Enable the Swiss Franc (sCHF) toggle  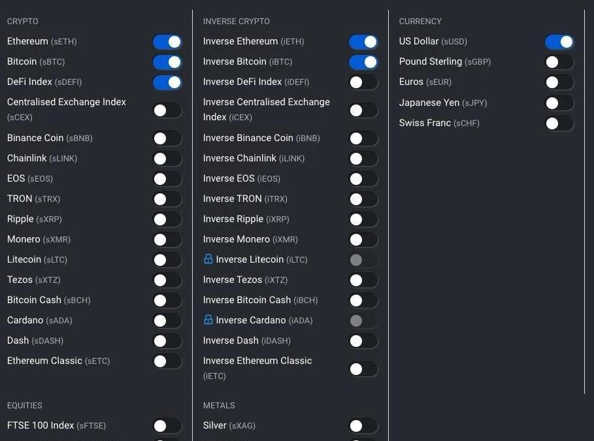click(559, 123)
